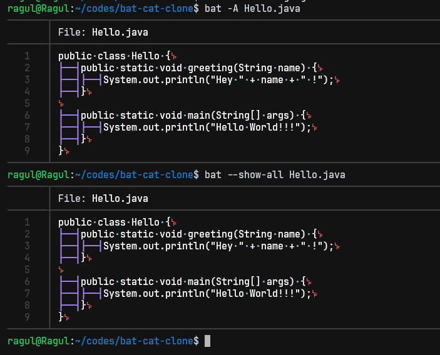
Task: Click the "File: Hello.java" header under the bat -A command
Action: pyautogui.click(x=103, y=32)
